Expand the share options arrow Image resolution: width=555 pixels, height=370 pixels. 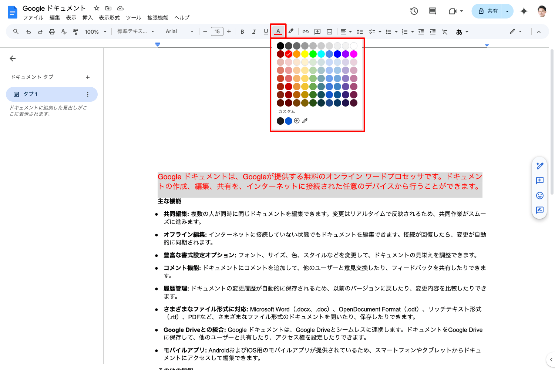pyautogui.click(x=507, y=11)
